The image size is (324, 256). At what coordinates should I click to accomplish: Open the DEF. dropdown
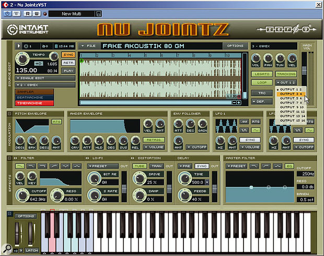point(262,102)
